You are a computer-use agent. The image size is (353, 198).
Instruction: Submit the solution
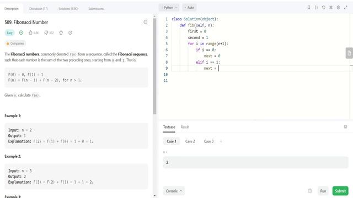click(x=340, y=191)
